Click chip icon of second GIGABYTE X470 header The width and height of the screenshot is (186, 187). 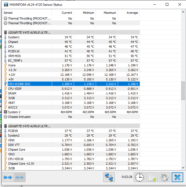(x=5, y=126)
